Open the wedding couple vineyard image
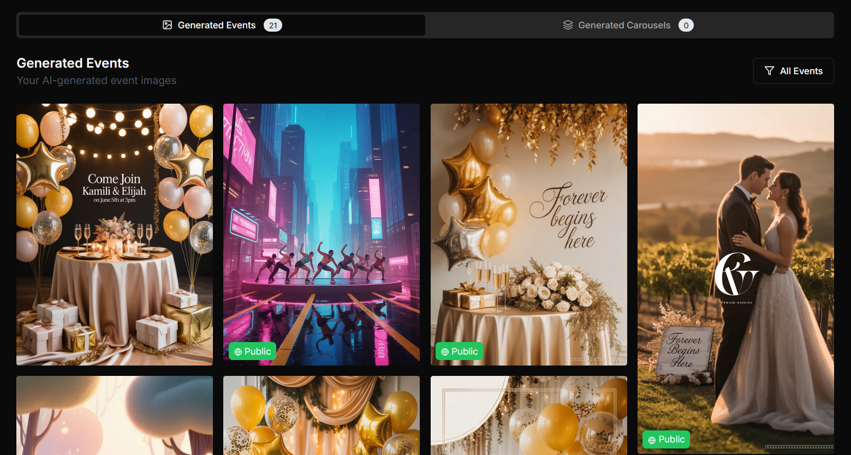 coord(736,278)
